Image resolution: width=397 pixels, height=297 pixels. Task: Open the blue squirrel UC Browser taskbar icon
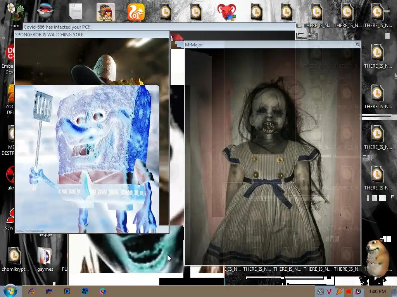(x=85, y=292)
